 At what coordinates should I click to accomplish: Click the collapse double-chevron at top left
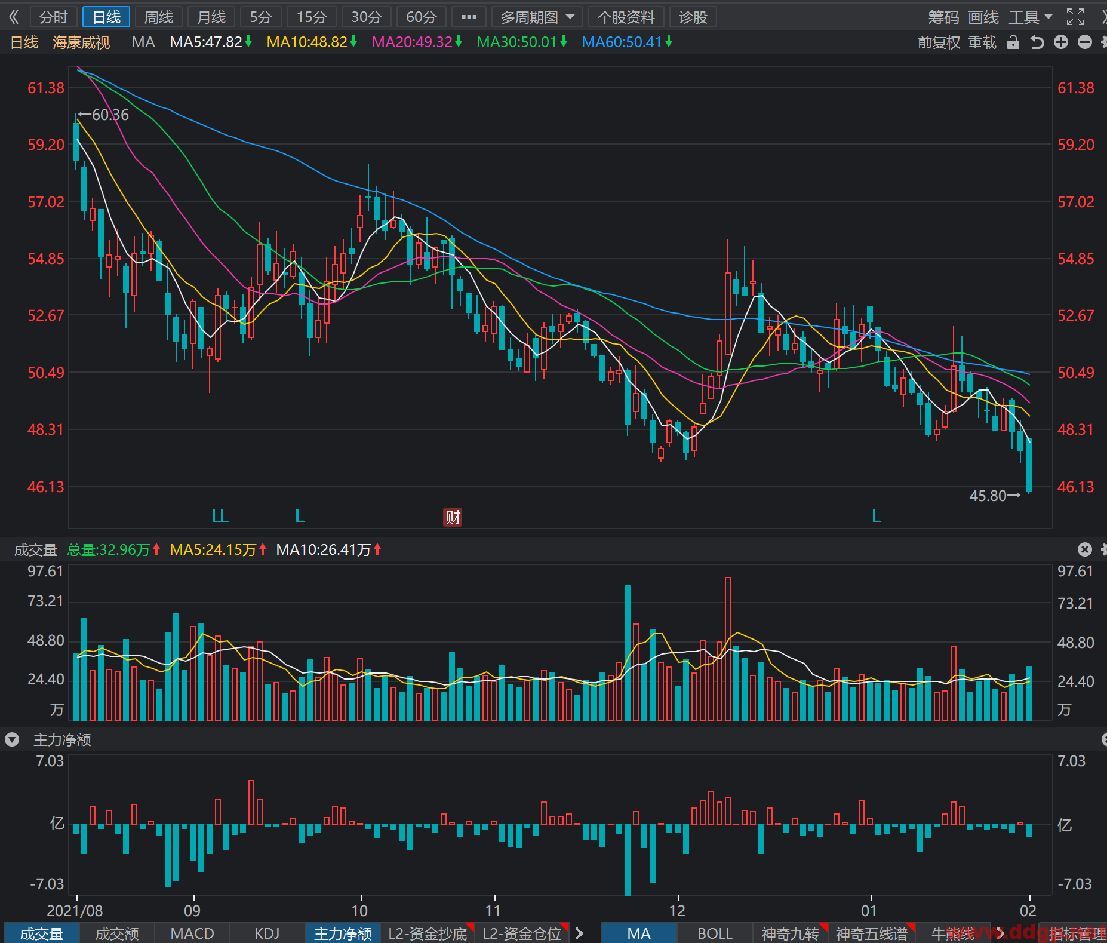coord(14,17)
